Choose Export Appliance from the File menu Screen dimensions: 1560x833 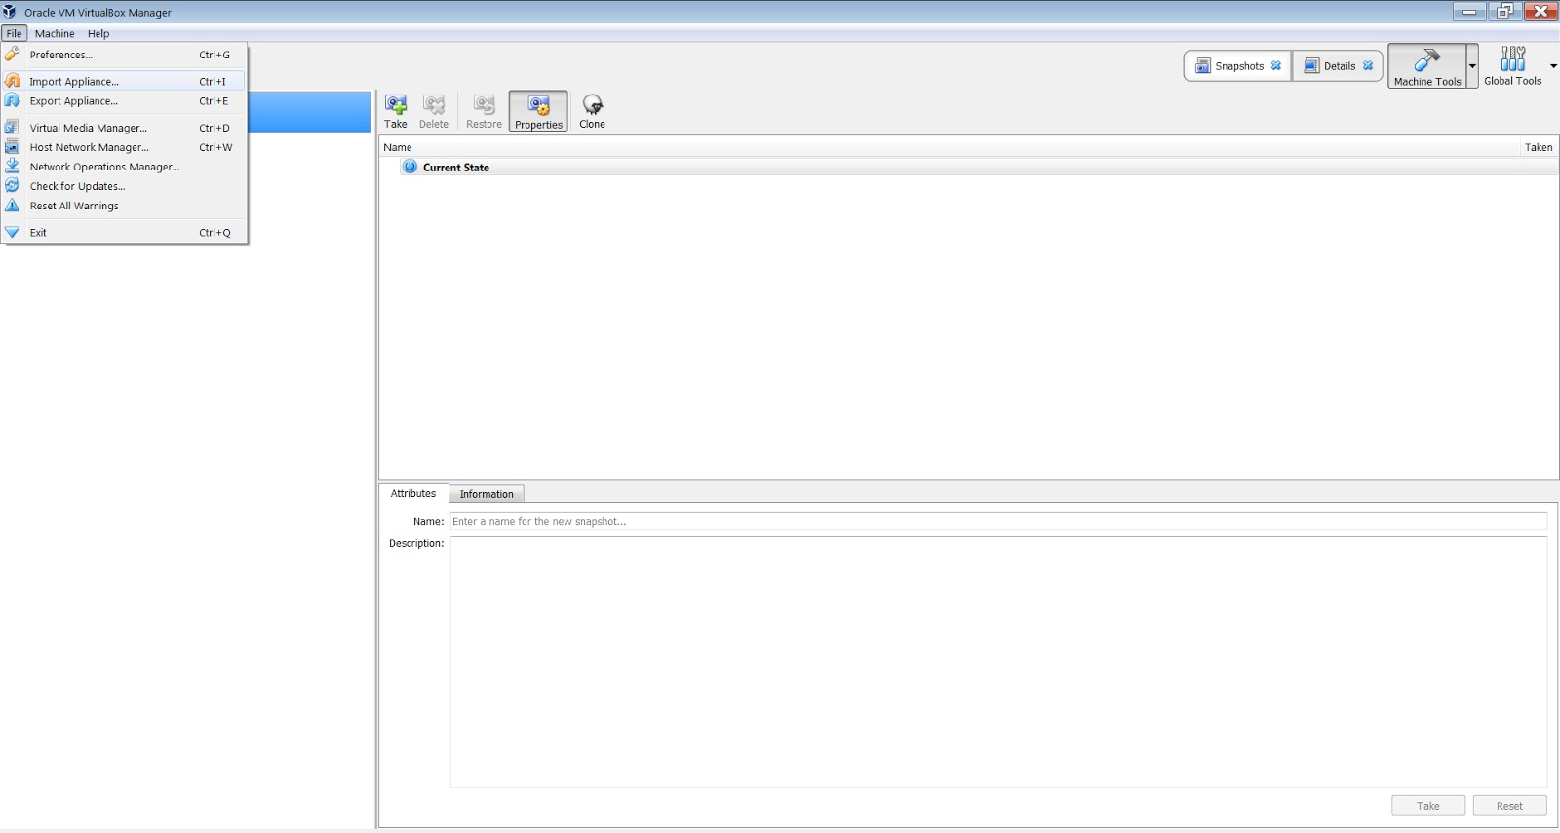(74, 101)
